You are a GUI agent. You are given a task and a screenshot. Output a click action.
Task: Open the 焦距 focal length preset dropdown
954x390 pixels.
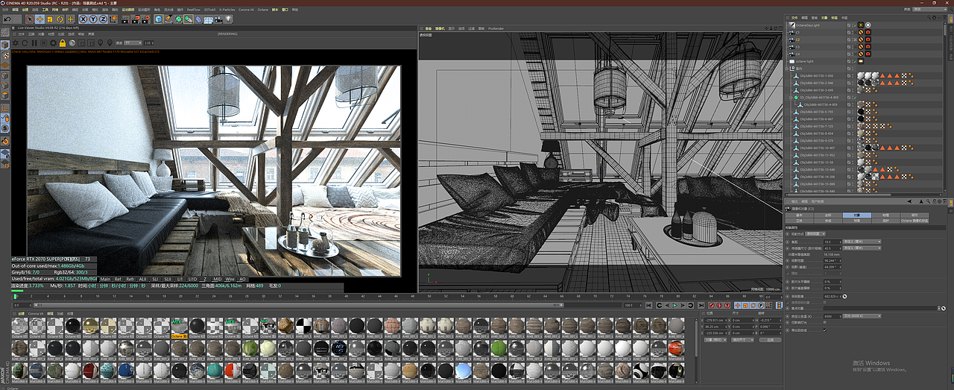point(862,242)
